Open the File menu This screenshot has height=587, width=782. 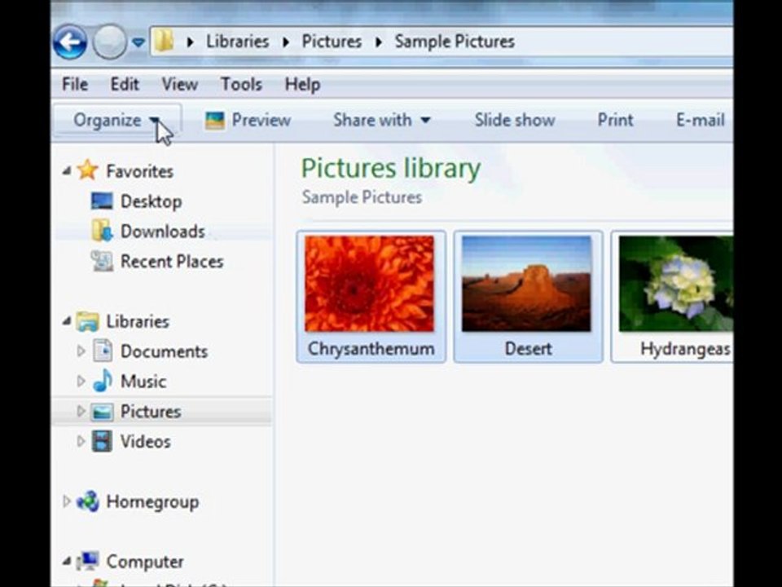click(75, 84)
